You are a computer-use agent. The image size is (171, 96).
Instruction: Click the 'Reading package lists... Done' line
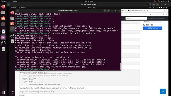click(32, 35)
